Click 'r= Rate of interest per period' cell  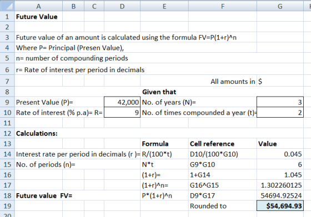(x=80, y=70)
